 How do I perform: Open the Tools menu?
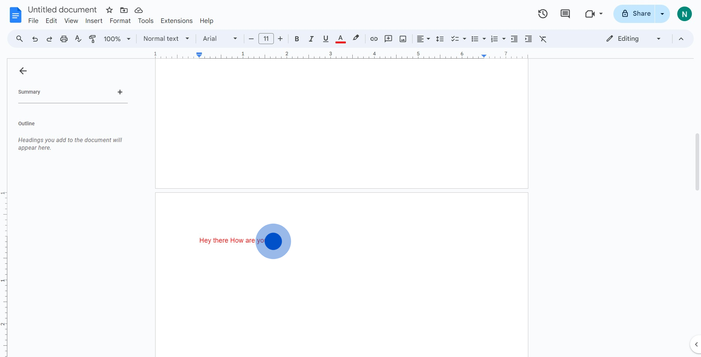point(146,21)
